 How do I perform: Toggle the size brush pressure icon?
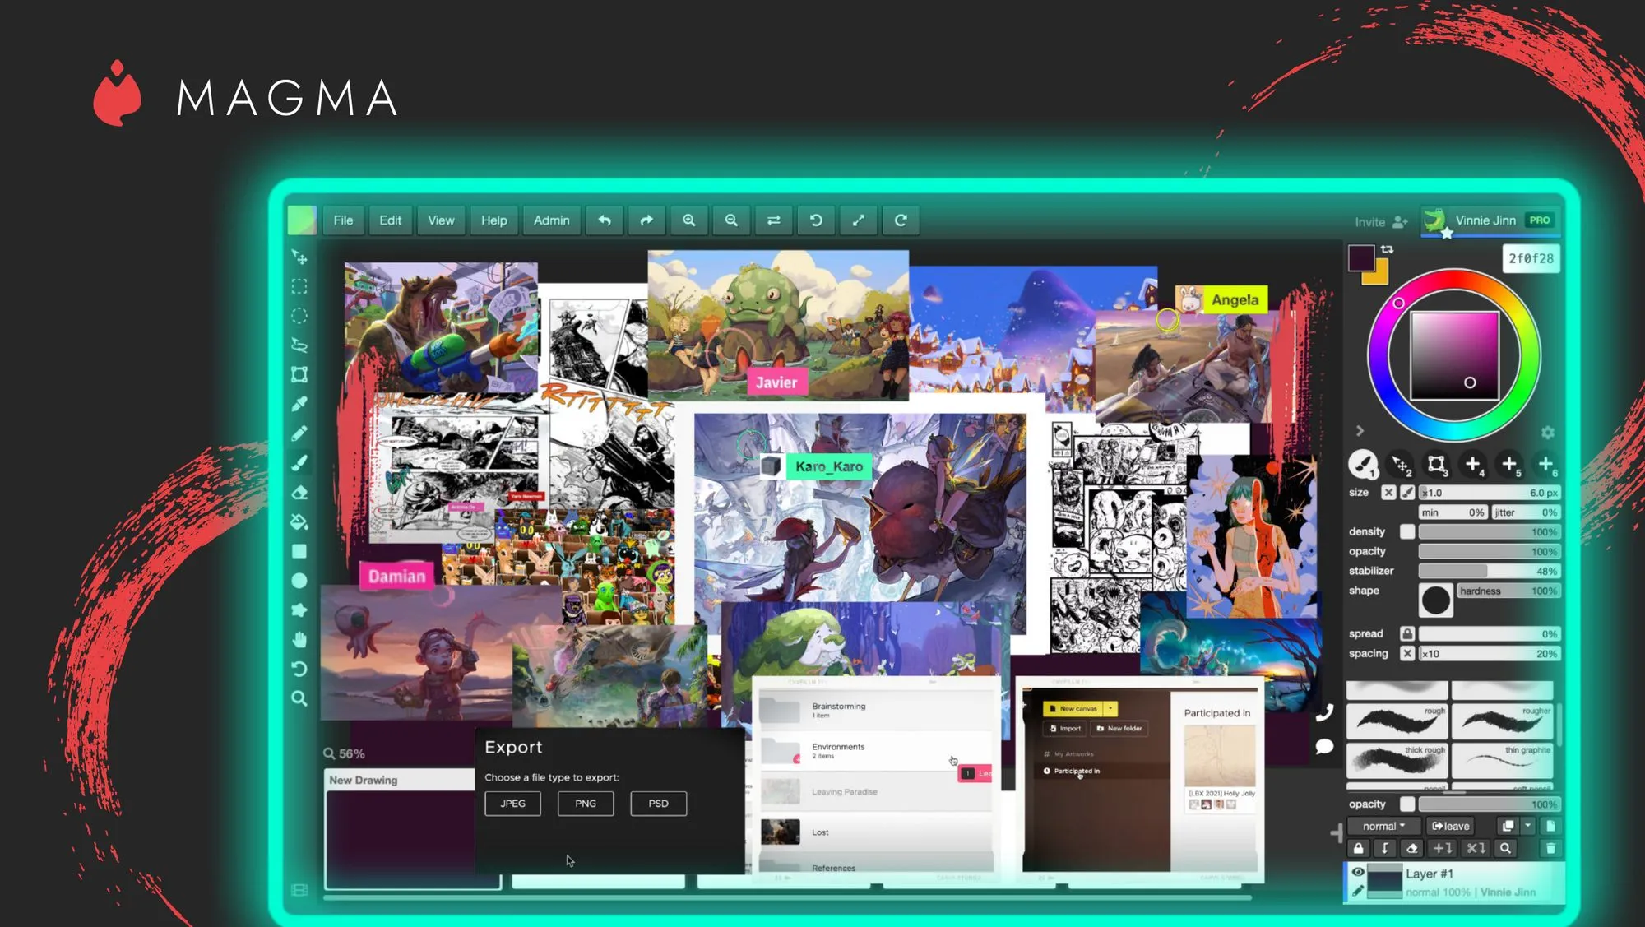(1407, 493)
